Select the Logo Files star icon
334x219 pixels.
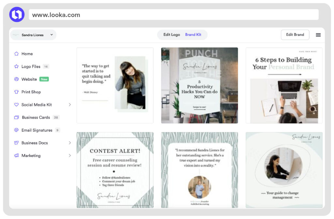click(x=16, y=66)
